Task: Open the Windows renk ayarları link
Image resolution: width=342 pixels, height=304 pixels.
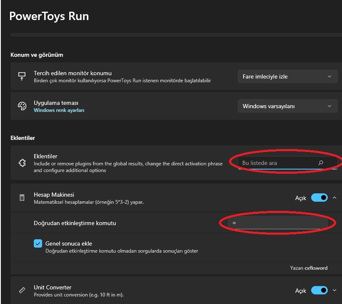Action: click(59, 110)
